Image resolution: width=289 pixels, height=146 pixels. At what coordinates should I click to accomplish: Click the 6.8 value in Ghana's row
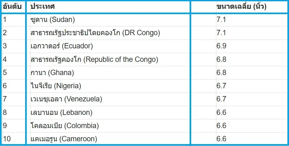pyautogui.click(x=222, y=73)
